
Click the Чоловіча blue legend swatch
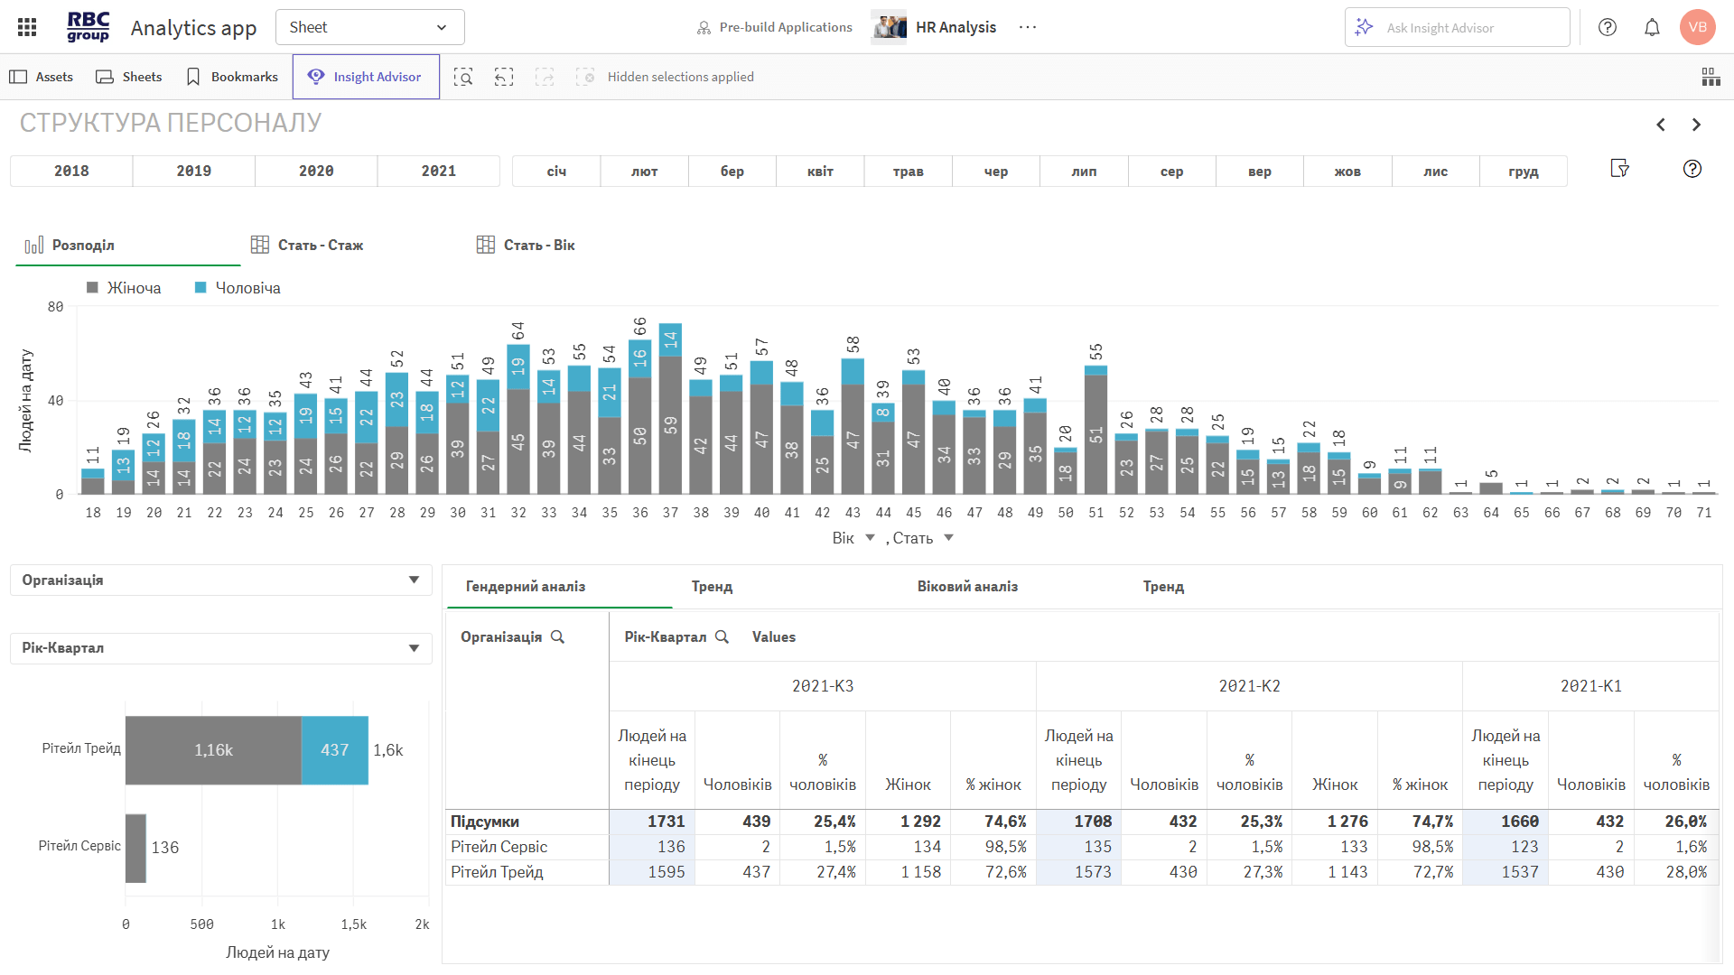pos(200,288)
